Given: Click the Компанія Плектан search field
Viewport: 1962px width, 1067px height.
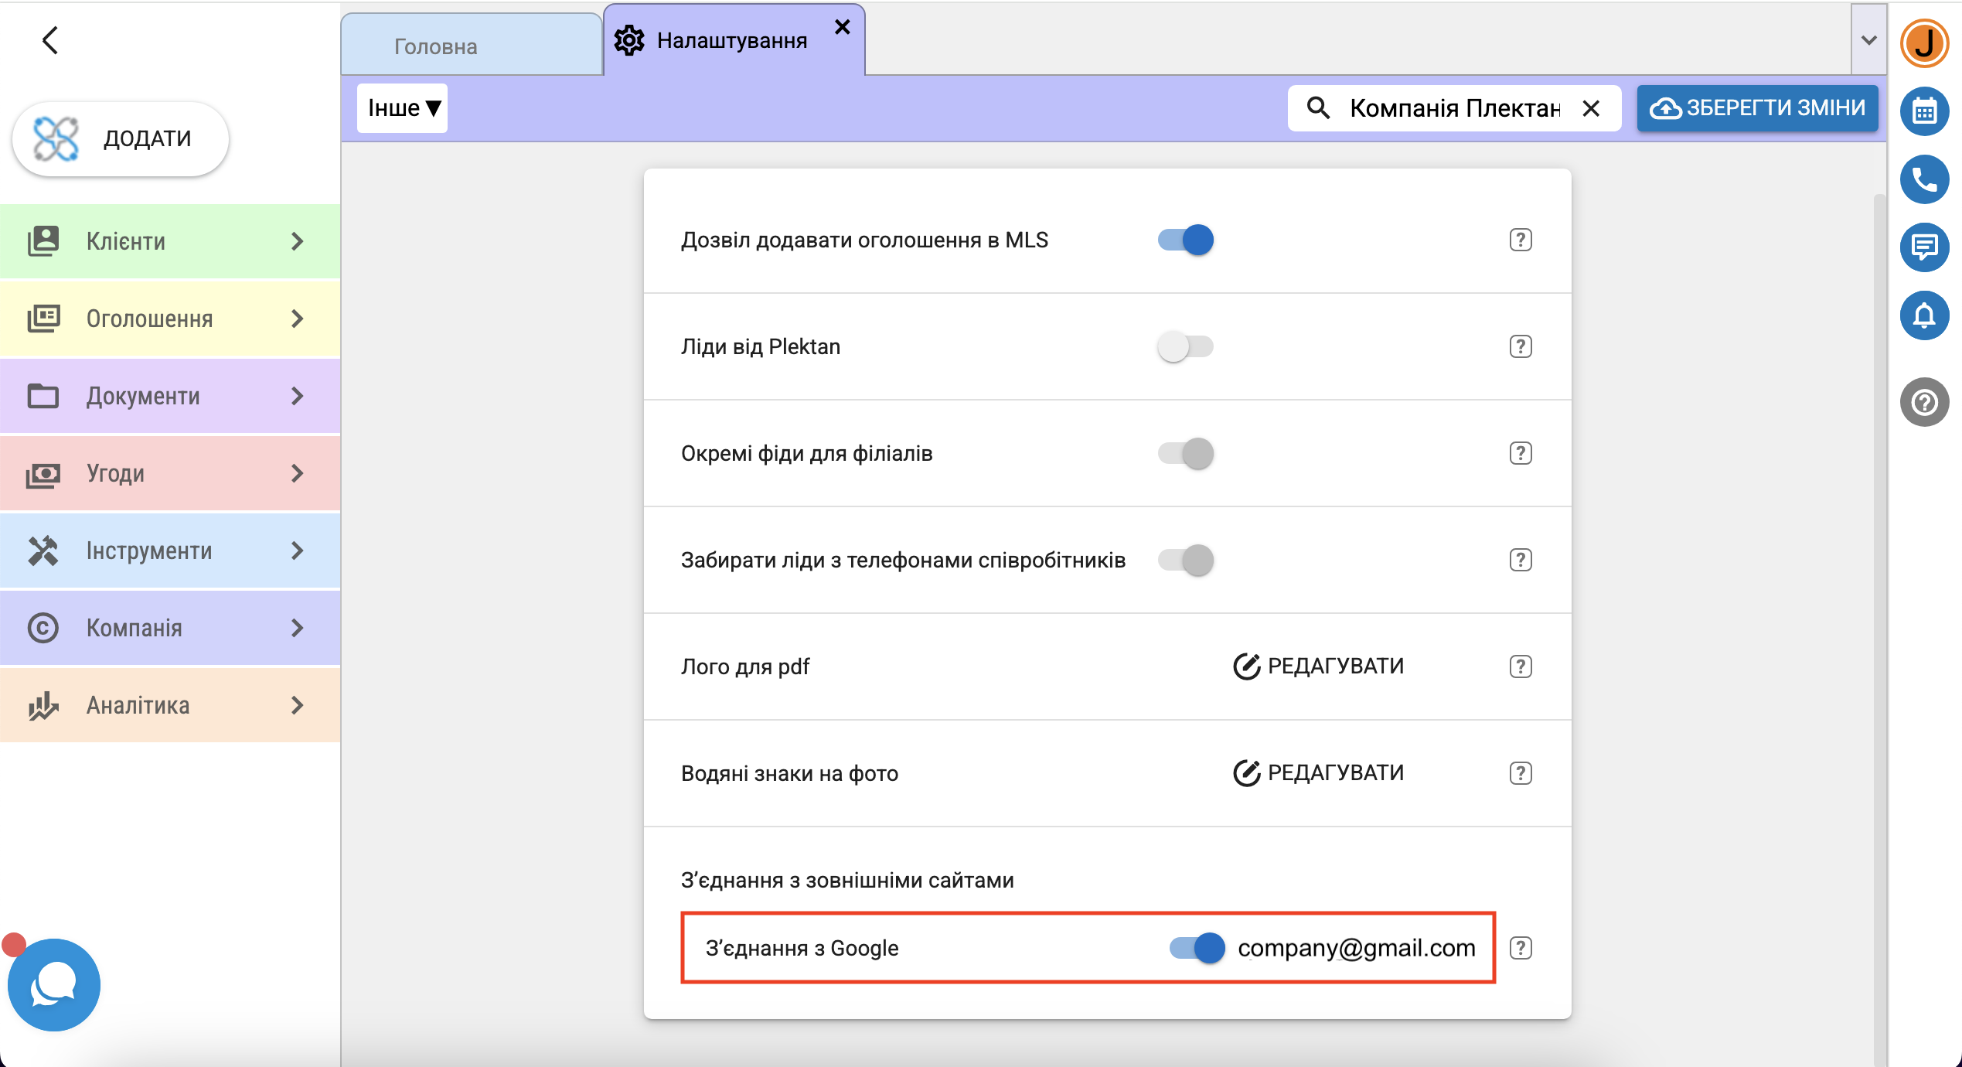Looking at the screenshot, I should tap(1453, 108).
